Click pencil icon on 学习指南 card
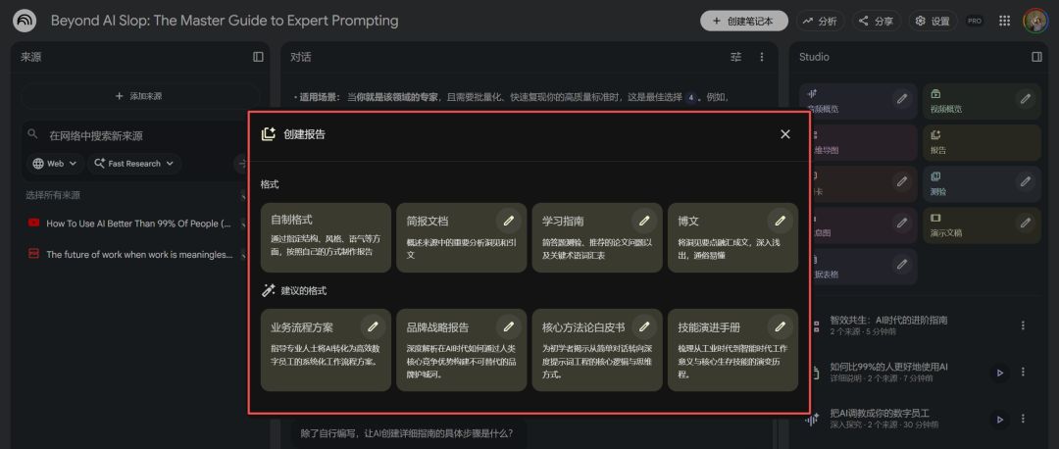The image size is (1059, 449). pyautogui.click(x=643, y=220)
